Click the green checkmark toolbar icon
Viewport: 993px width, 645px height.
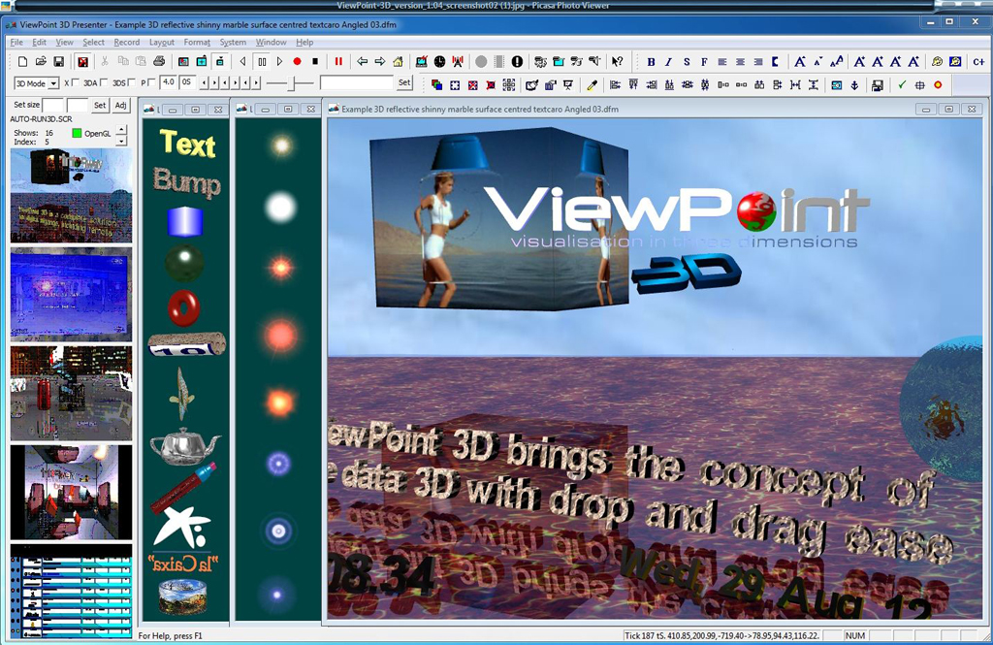pos(902,84)
